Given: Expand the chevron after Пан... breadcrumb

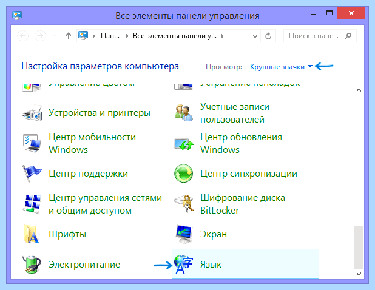Looking at the screenshot, I should click(127, 36).
